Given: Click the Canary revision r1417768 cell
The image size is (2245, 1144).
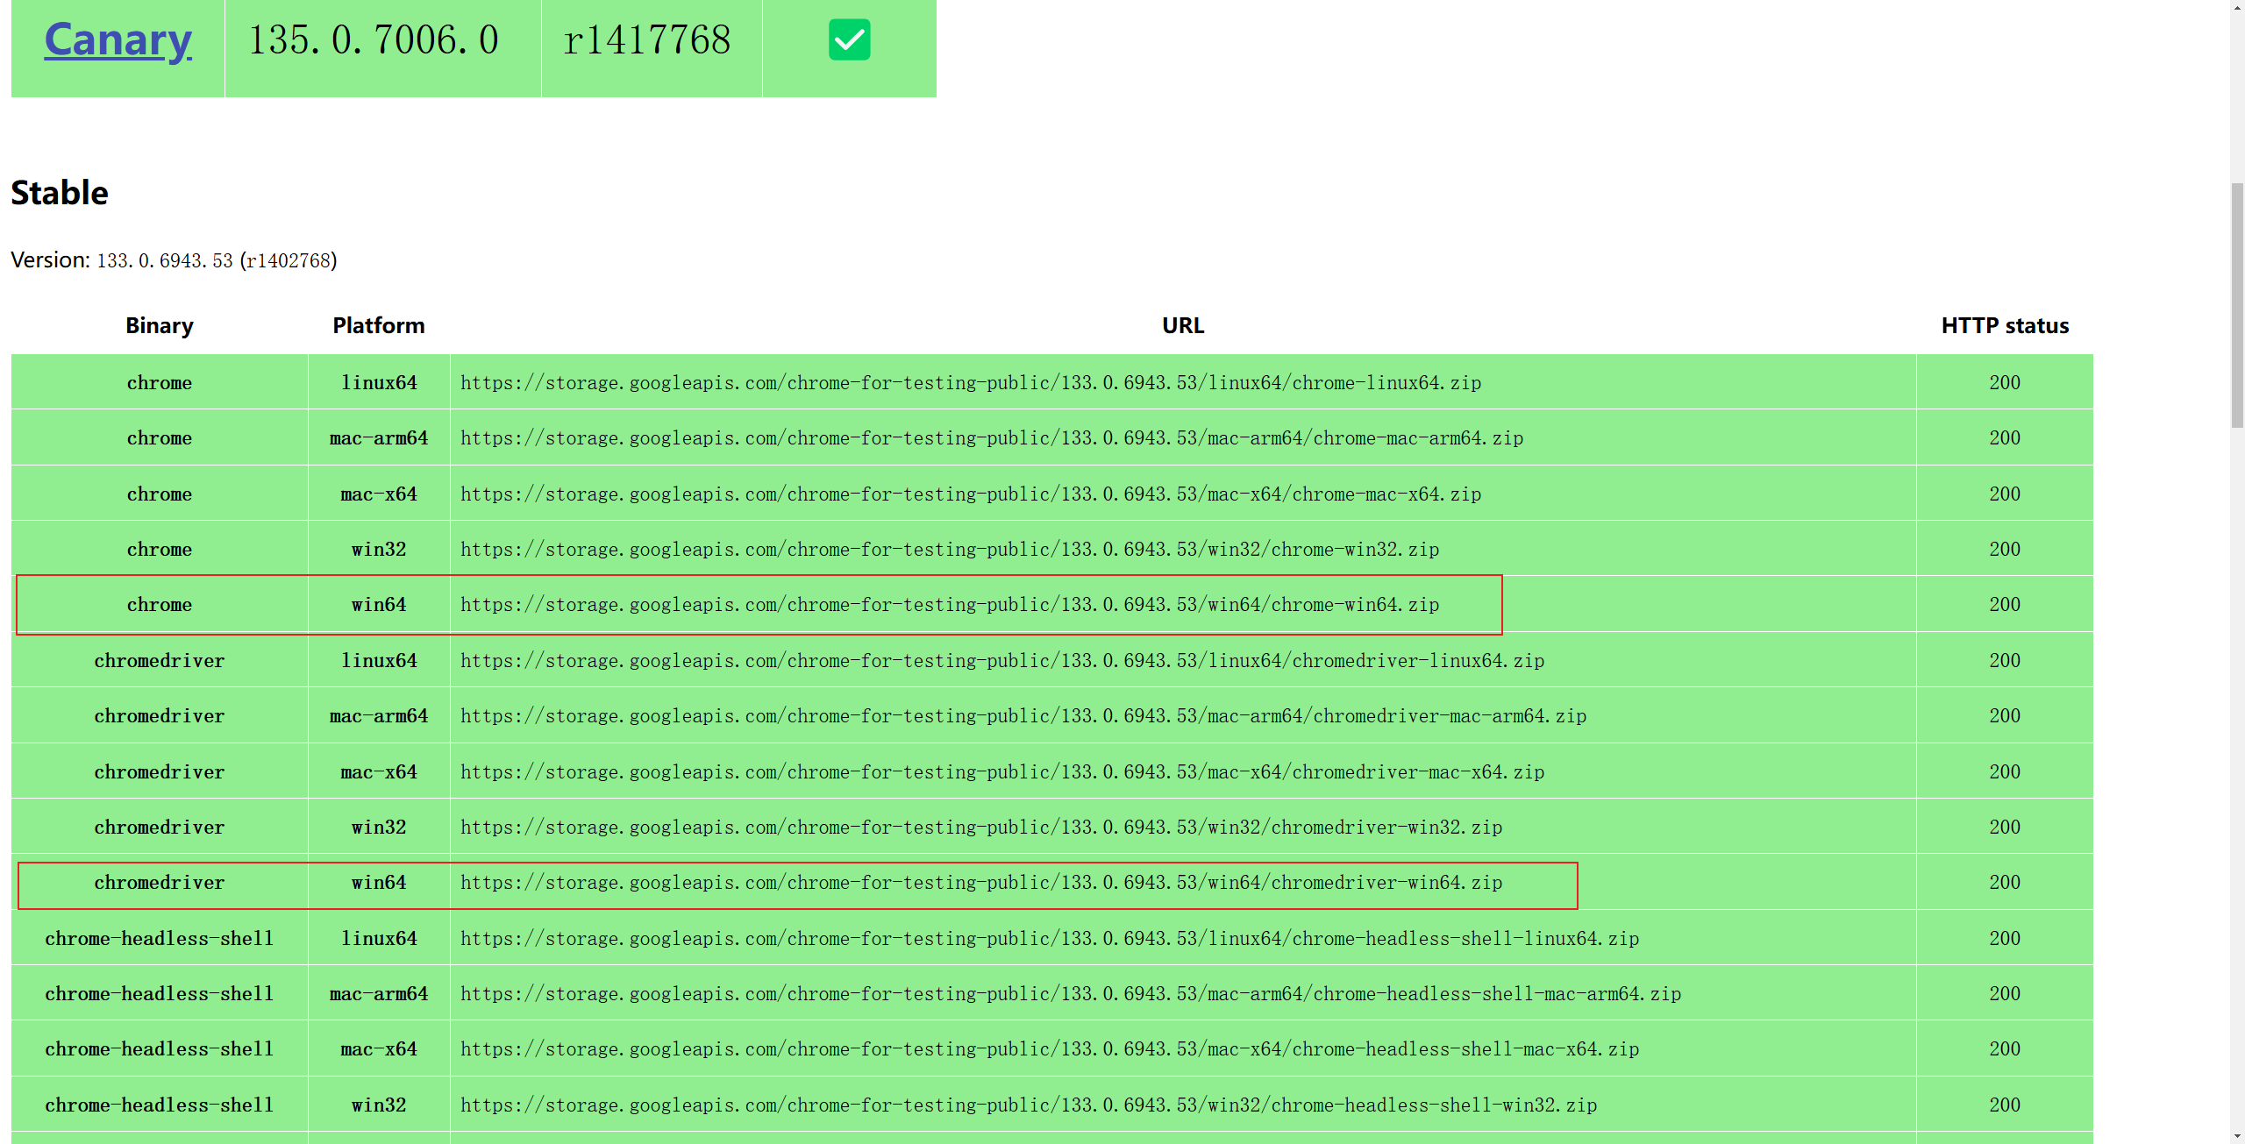Looking at the screenshot, I should coord(647,40).
